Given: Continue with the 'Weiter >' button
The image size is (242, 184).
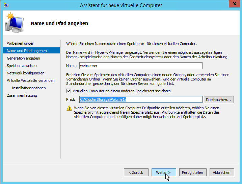Looking at the screenshot, I should click(x=163, y=172).
